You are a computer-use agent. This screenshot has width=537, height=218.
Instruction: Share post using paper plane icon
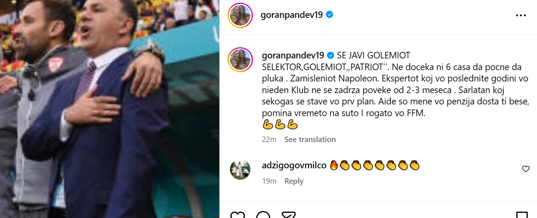288,215
